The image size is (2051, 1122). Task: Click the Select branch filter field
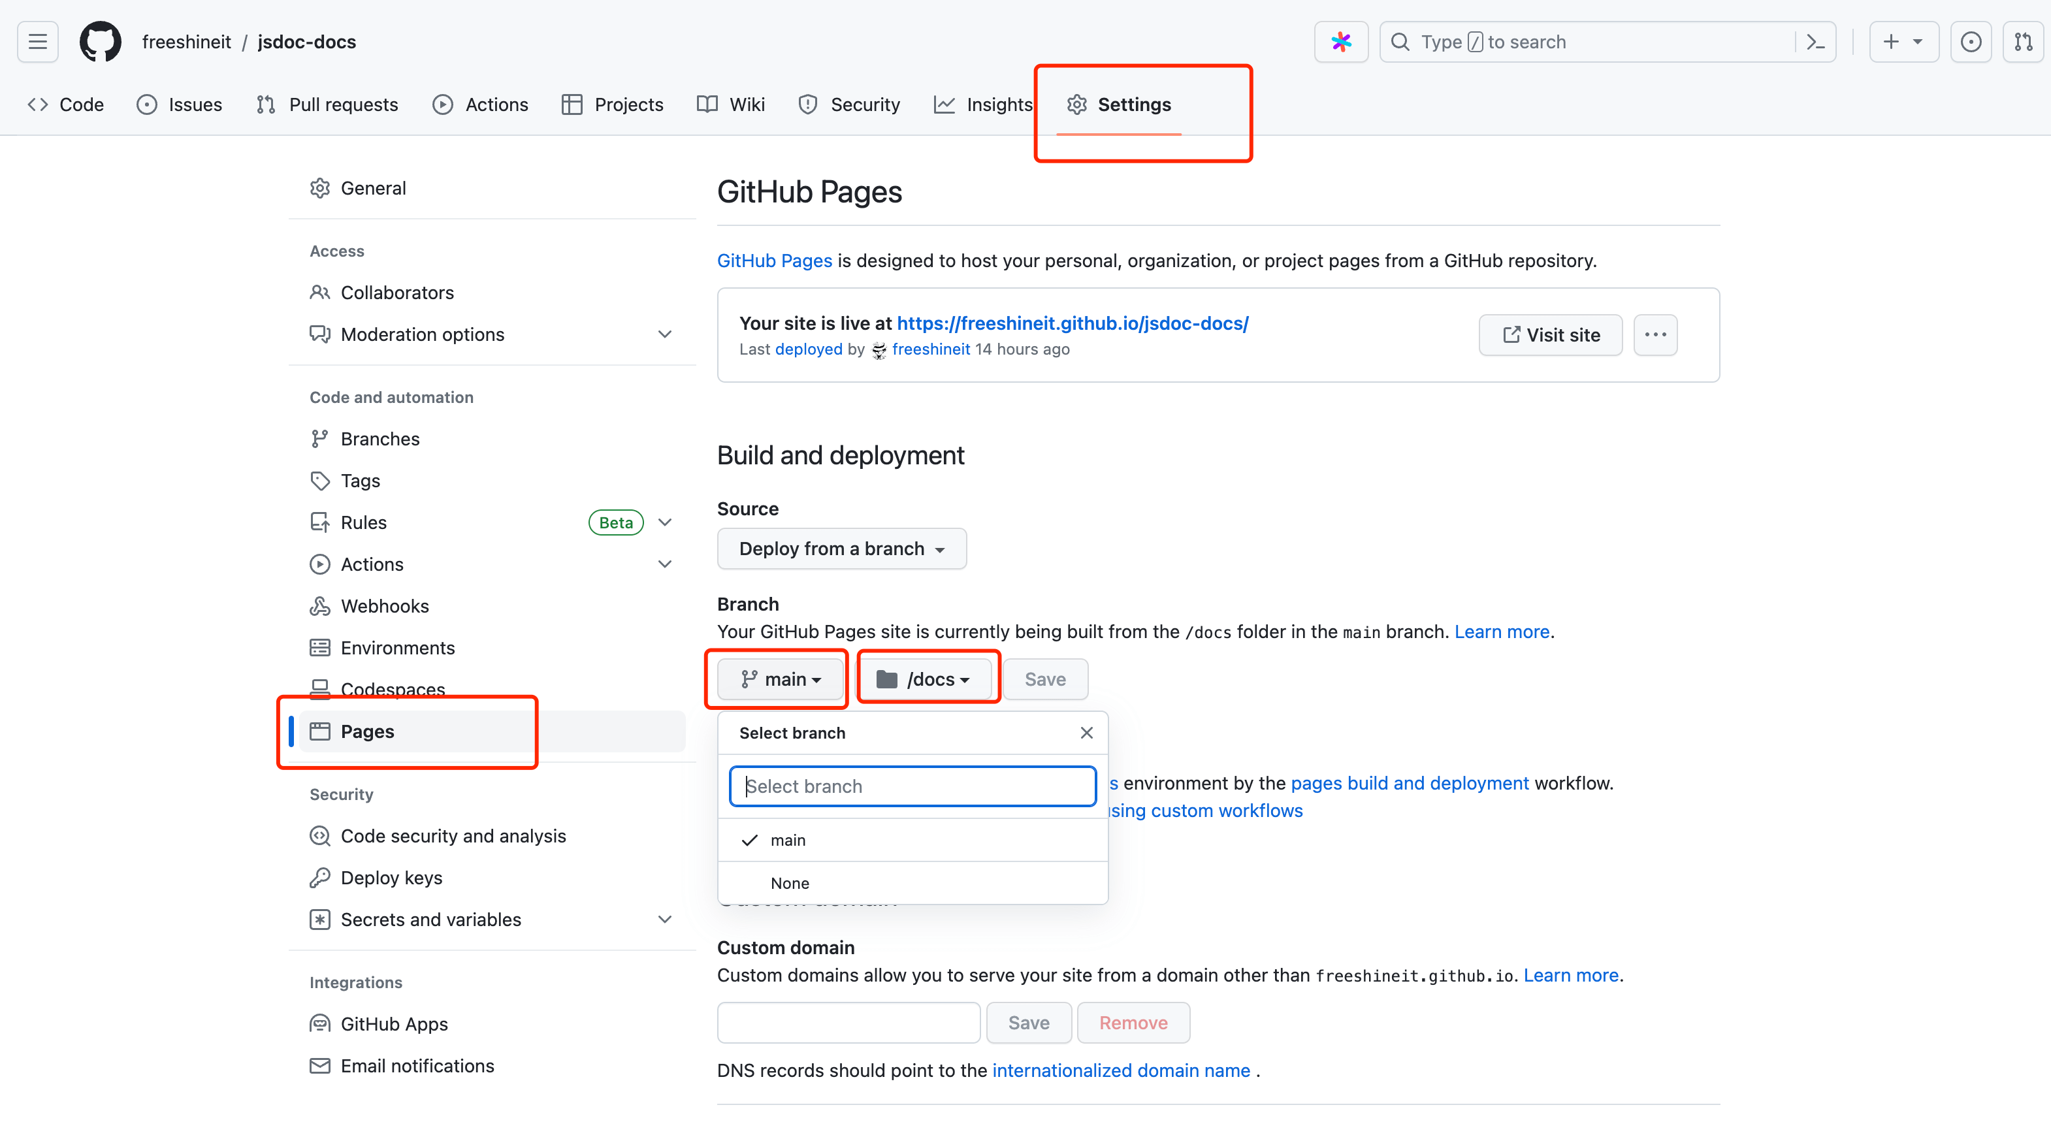[912, 786]
